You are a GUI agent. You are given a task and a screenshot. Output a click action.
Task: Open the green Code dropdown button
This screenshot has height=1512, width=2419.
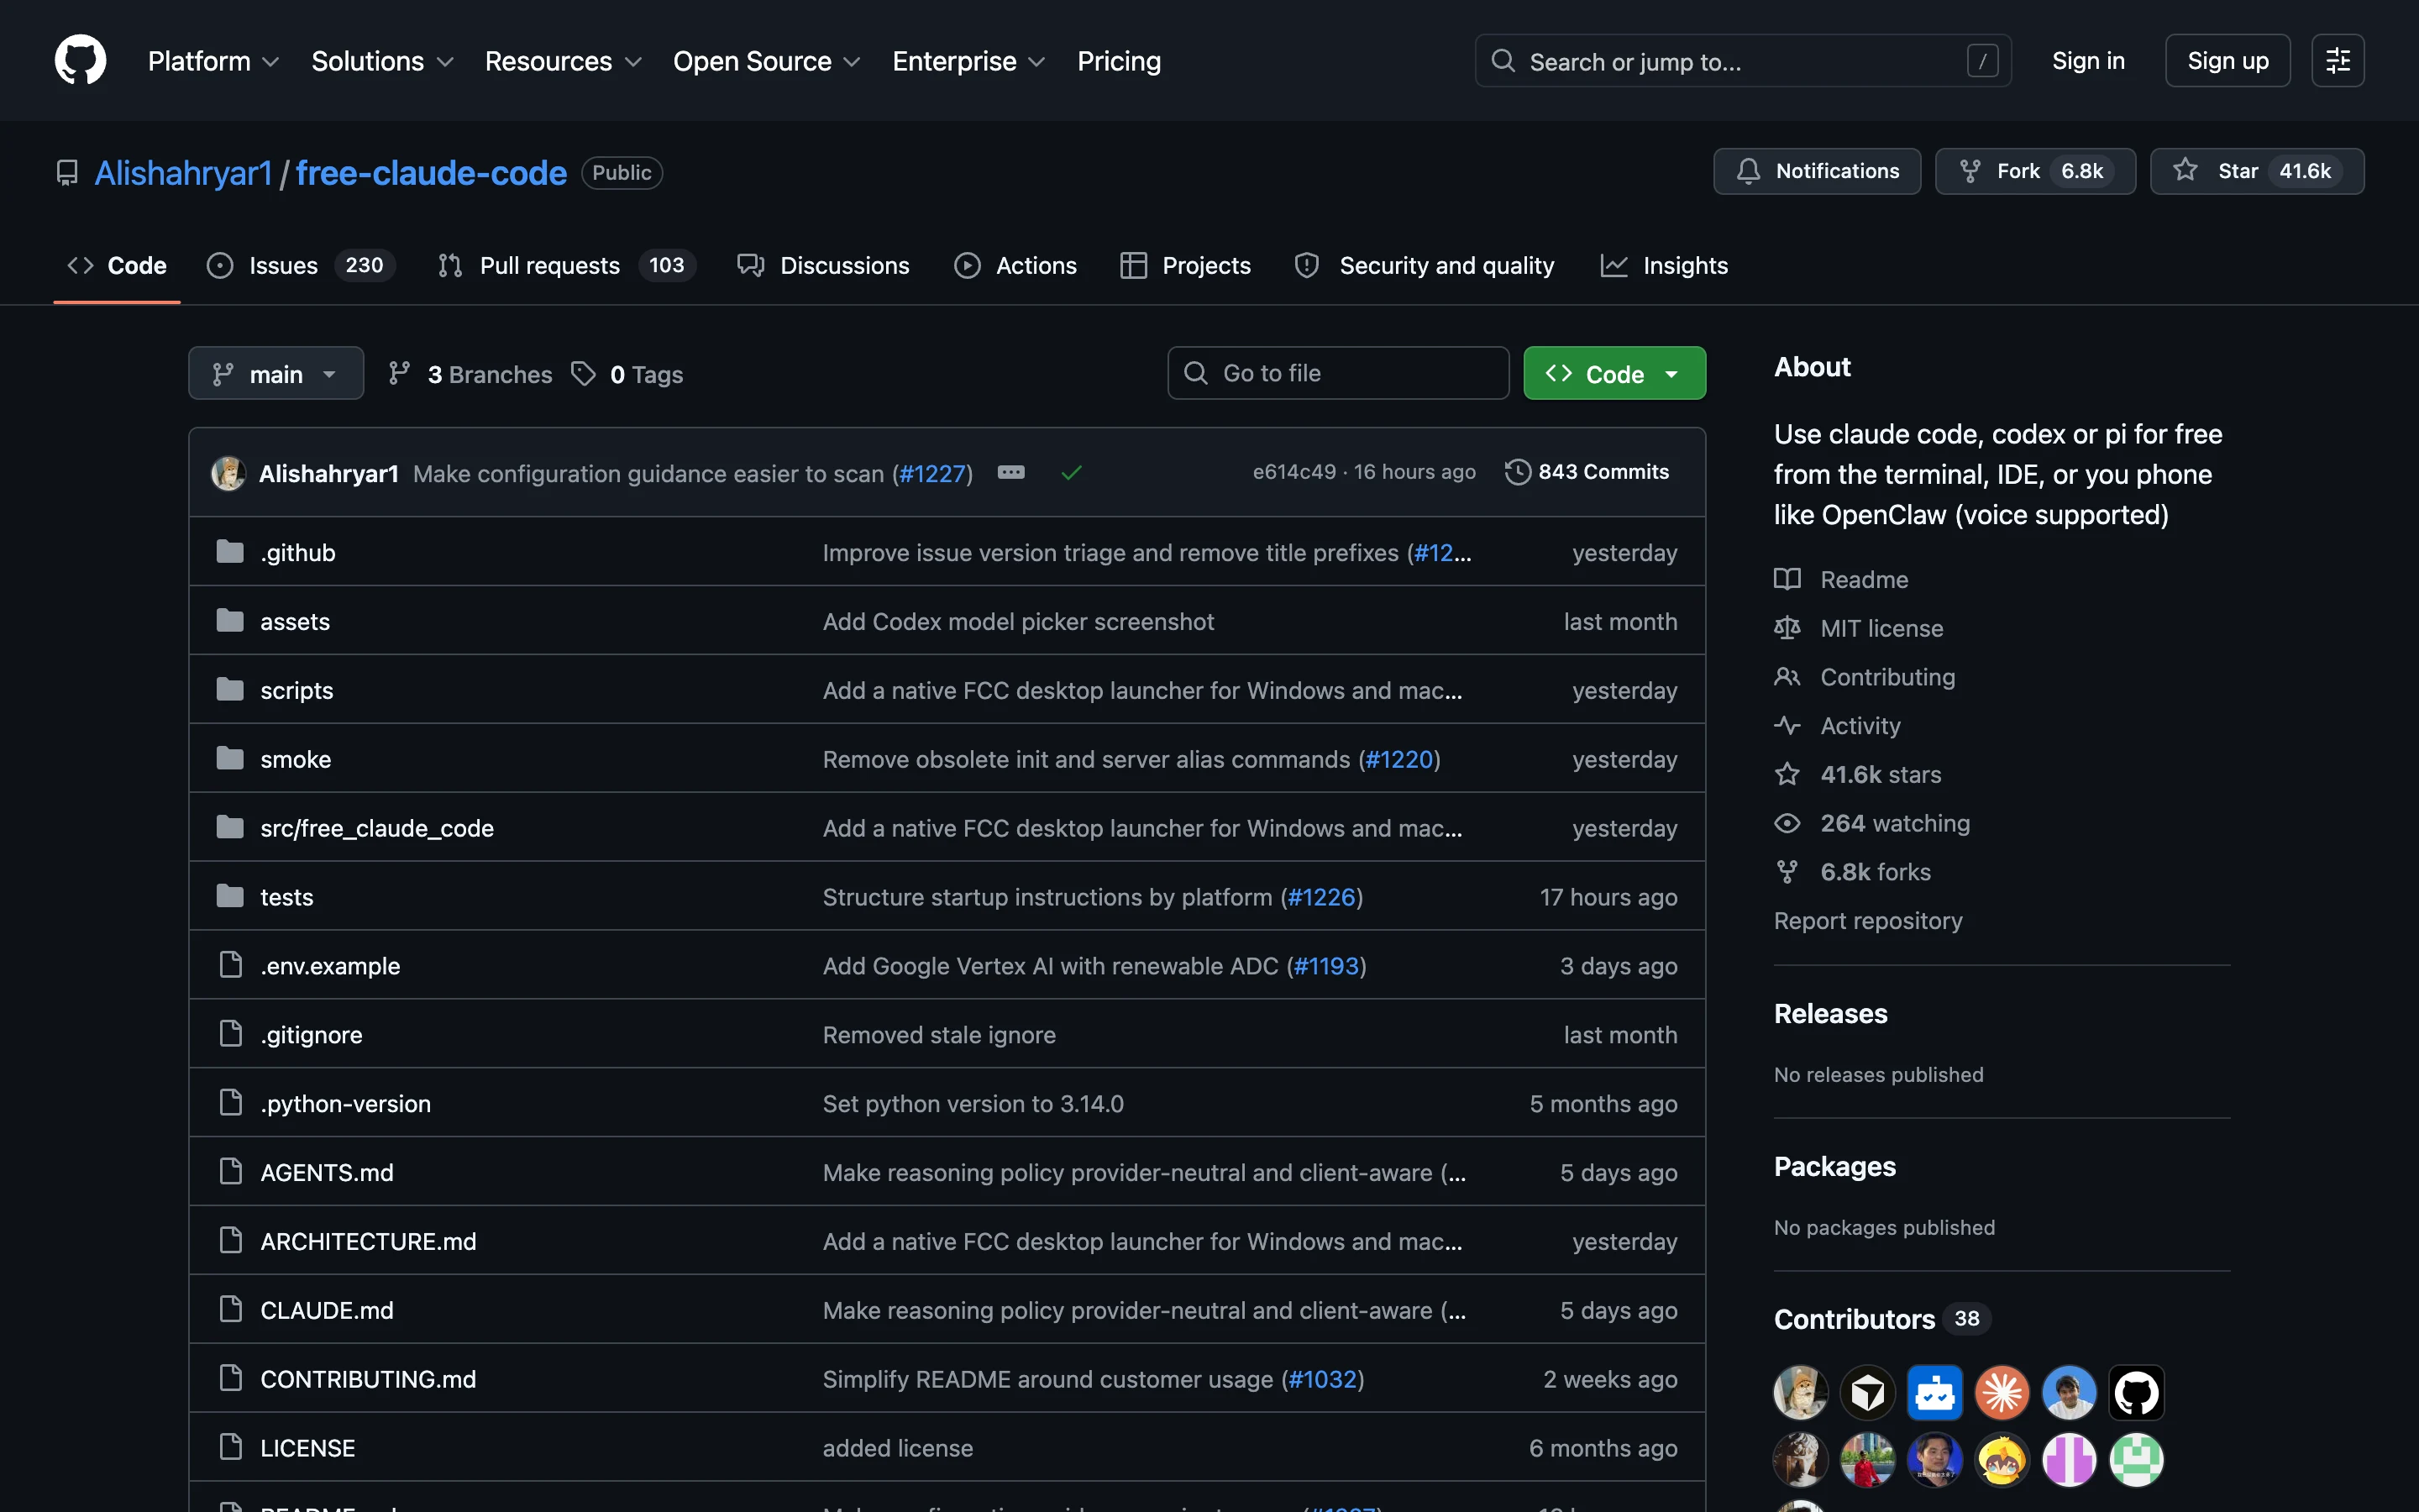1614,374
